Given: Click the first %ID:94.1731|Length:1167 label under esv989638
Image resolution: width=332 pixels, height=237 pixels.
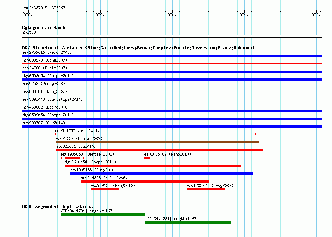Looking at the screenshot, I should pyautogui.click(x=87, y=211).
